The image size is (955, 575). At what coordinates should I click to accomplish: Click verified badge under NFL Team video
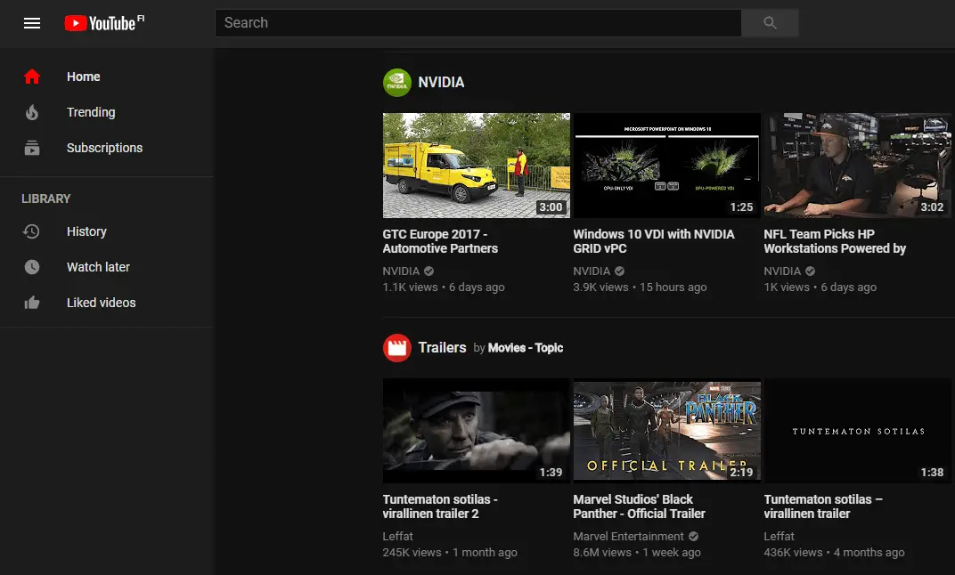(810, 271)
